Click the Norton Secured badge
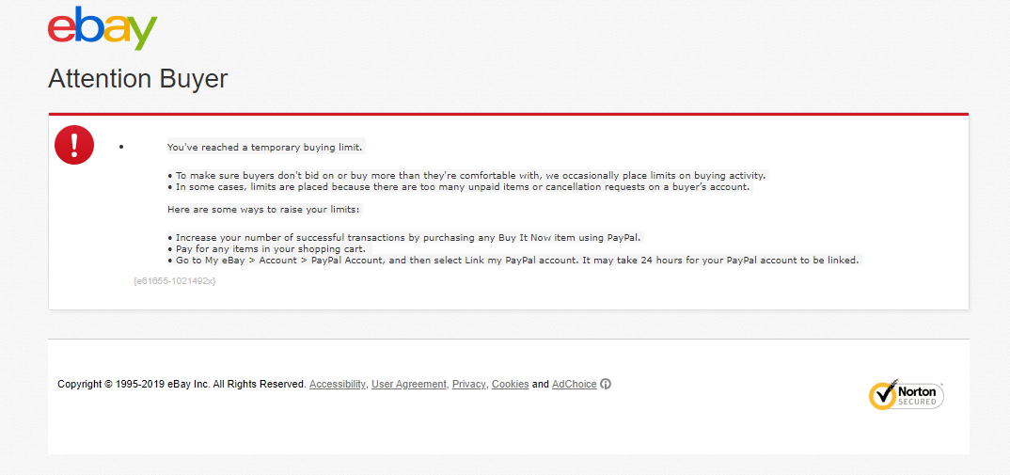The width and height of the screenshot is (1010, 475). (x=906, y=395)
